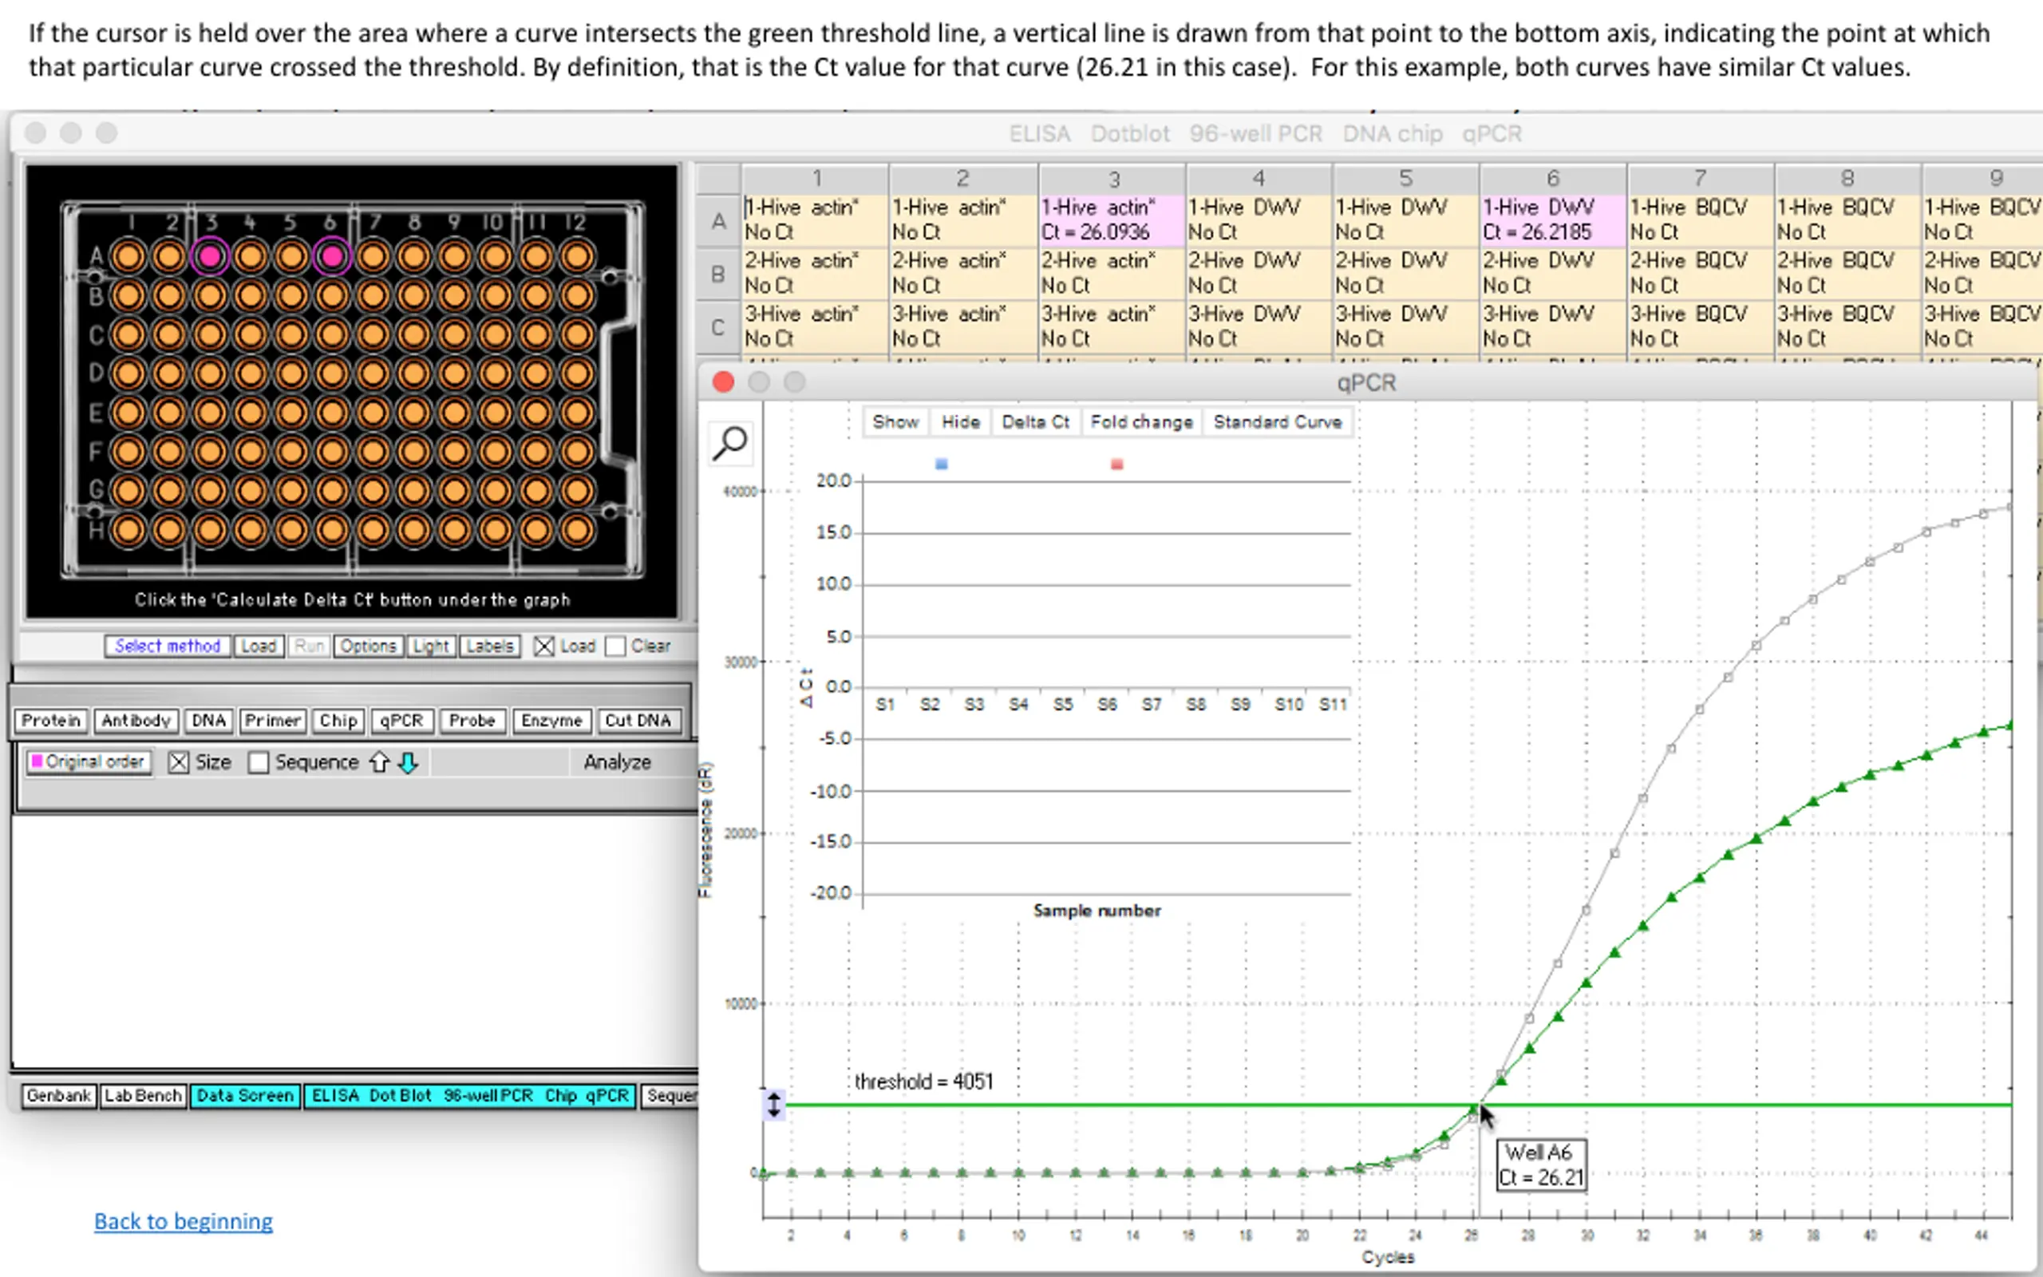Select magenta well A3 on plate

[x=209, y=256]
